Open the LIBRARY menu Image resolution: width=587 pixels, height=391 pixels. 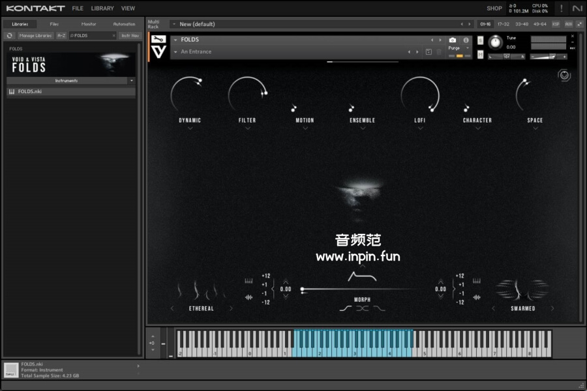coord(102,8)
